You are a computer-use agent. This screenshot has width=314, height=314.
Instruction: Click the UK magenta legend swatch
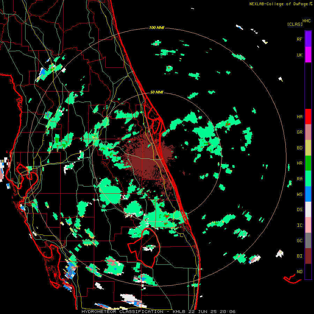308,55
